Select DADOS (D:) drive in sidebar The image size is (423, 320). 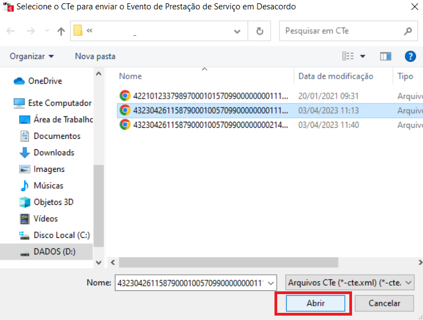[x=54, y=252]
